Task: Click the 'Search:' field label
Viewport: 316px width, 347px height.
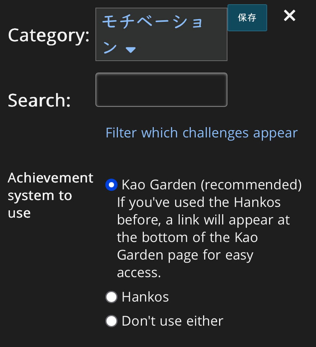Action: (x=39, y=100)
